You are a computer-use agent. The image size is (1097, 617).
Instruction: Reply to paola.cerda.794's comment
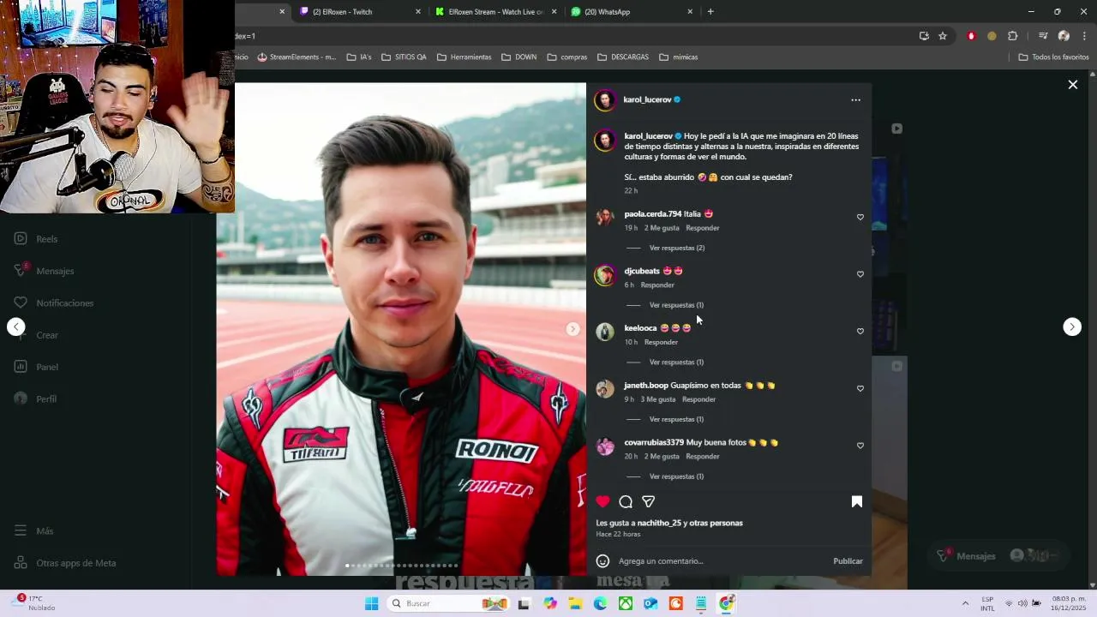[703, 228]
